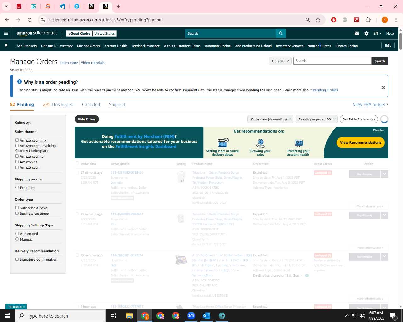Image resolution: width=403 pixels, height=322 pixels.
Task: Open Buy shipping dropdown arrow for order 111-4387890-0318456
Action: (x=384, y=174)
